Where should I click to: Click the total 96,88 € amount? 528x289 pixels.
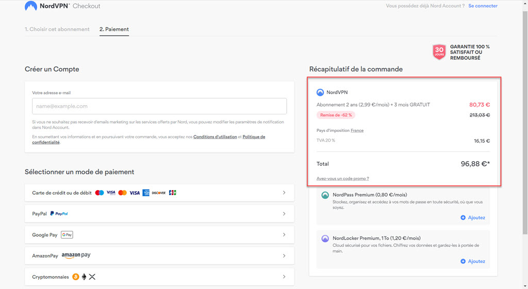point(475,164)
